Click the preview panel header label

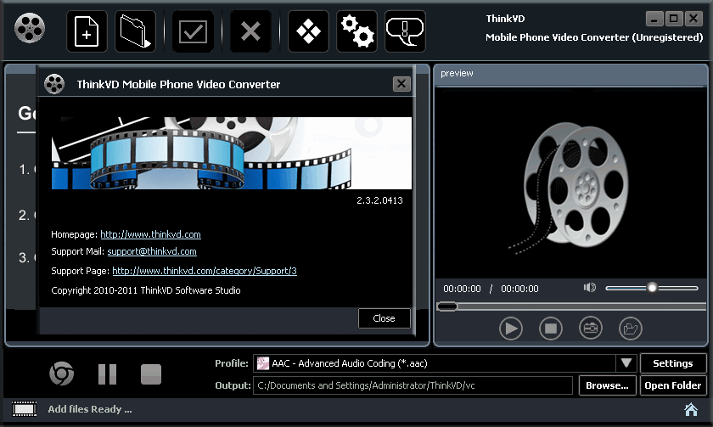[457, 73]
